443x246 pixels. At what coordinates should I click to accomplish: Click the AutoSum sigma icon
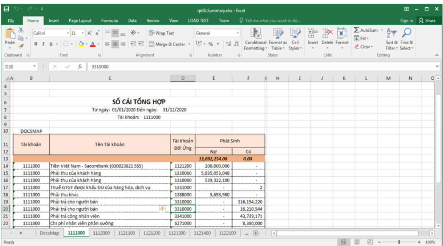(357, 30)
